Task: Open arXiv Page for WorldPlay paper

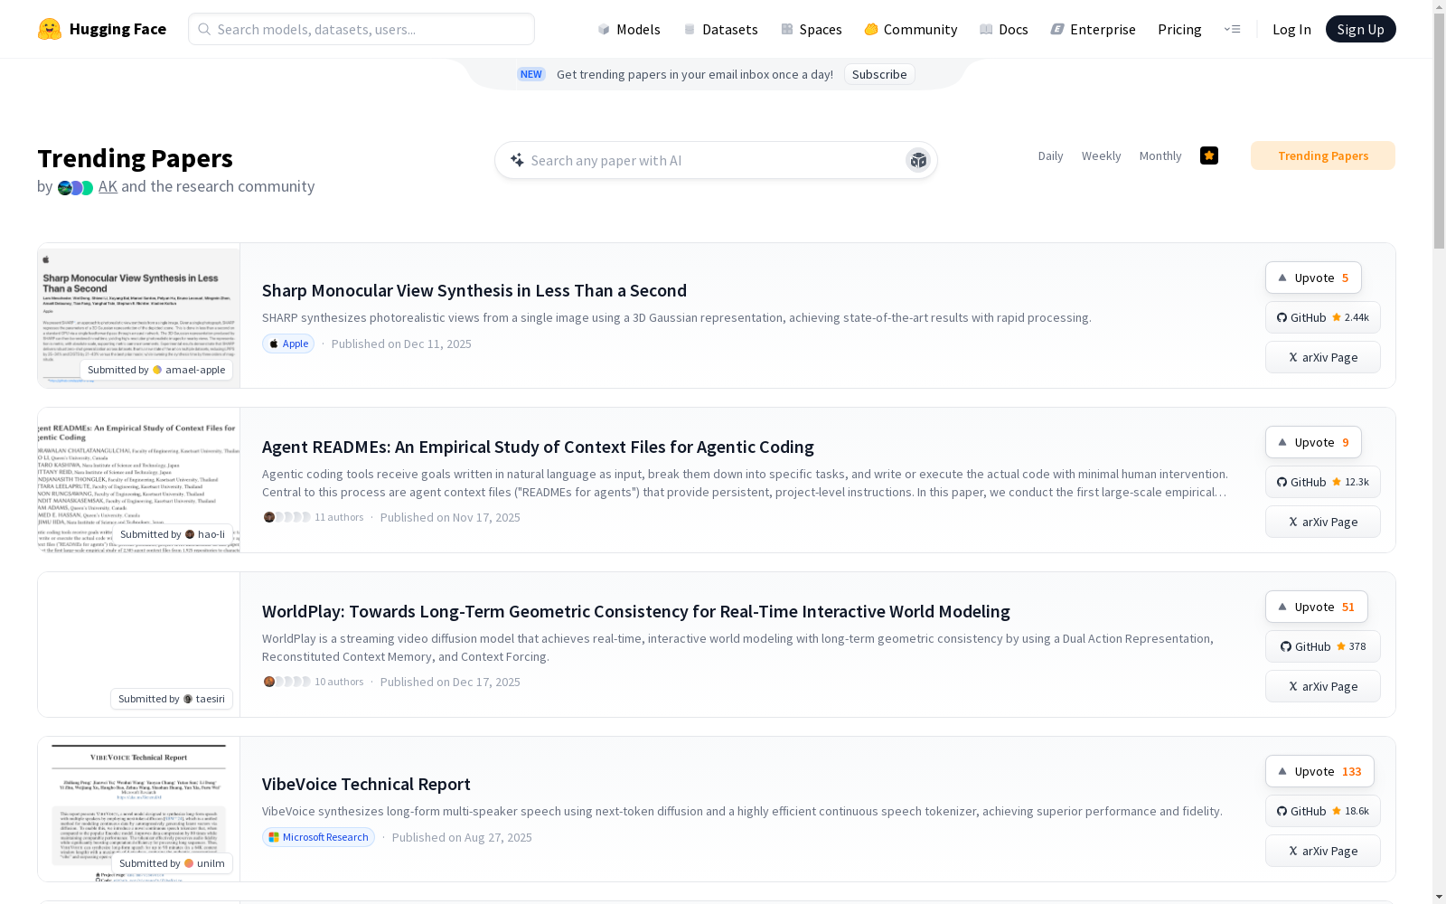Action: coord(1323,686)
